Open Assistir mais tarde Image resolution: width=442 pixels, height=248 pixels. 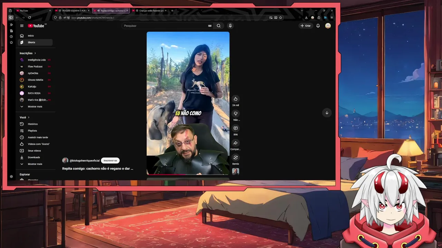(36, 137)
